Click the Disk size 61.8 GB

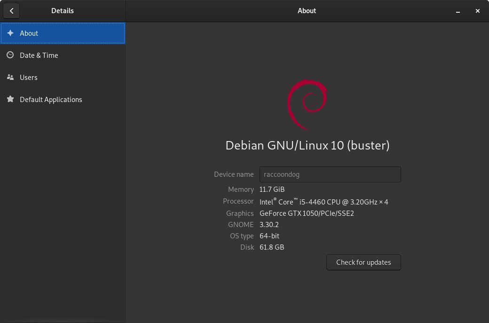pyautogui.click(x=272, y=247)
